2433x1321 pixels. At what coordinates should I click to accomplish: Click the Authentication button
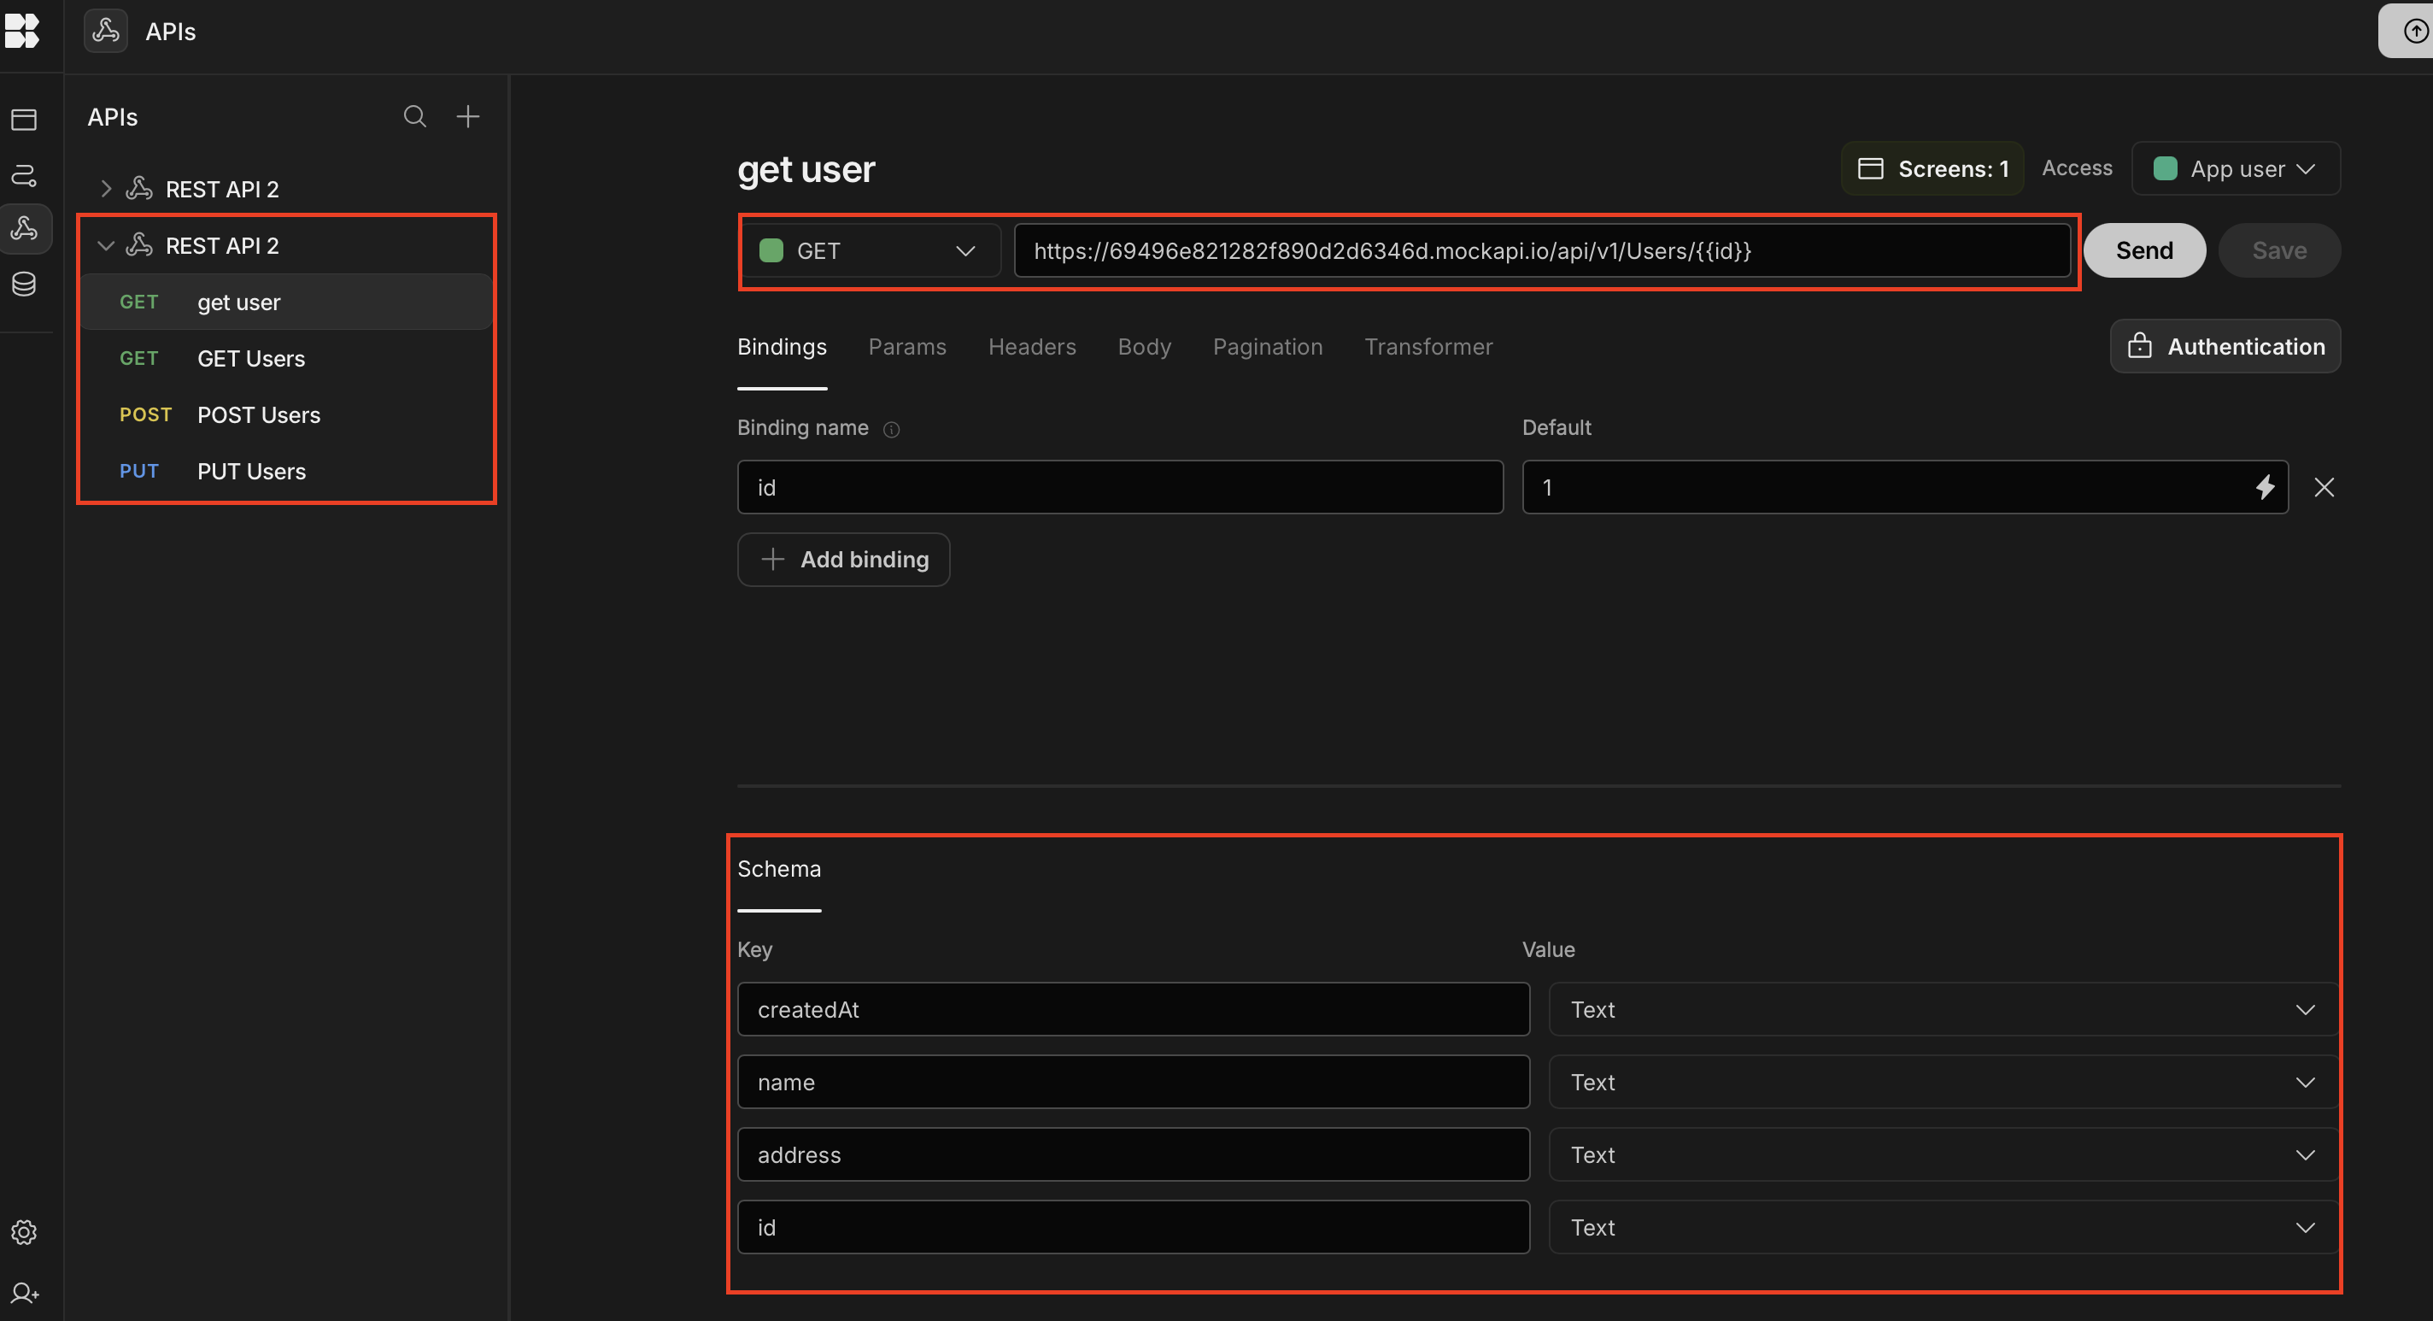point(2225,347)
